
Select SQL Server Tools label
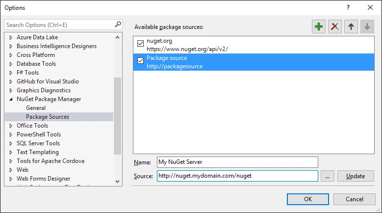tap(38, 143)
